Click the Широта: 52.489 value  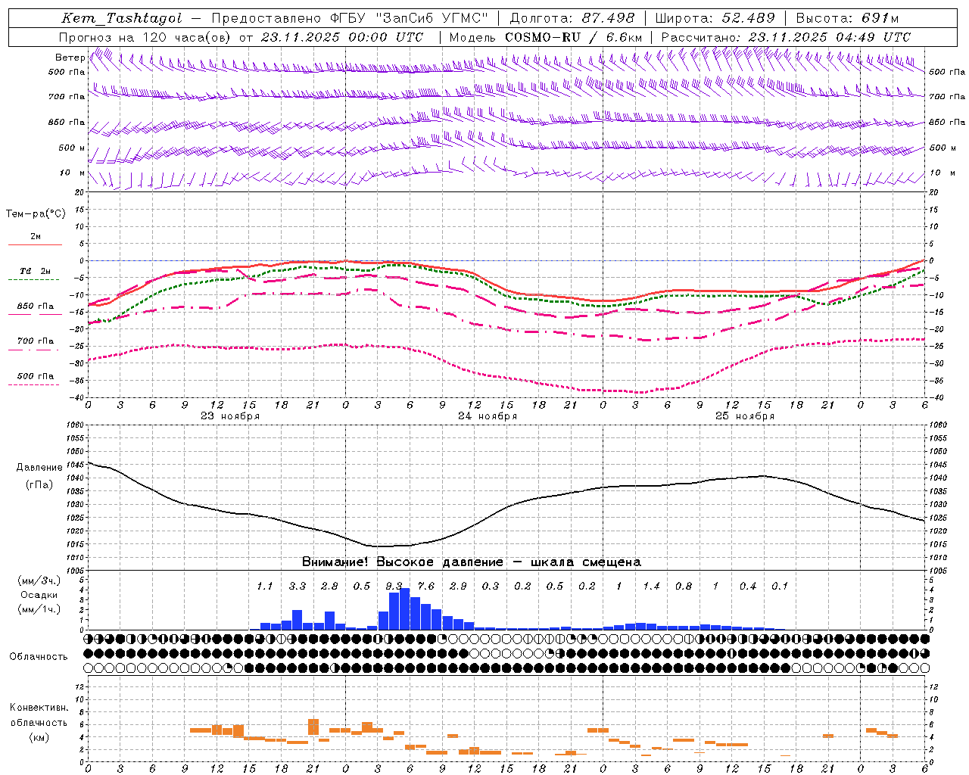coord(715,18)
